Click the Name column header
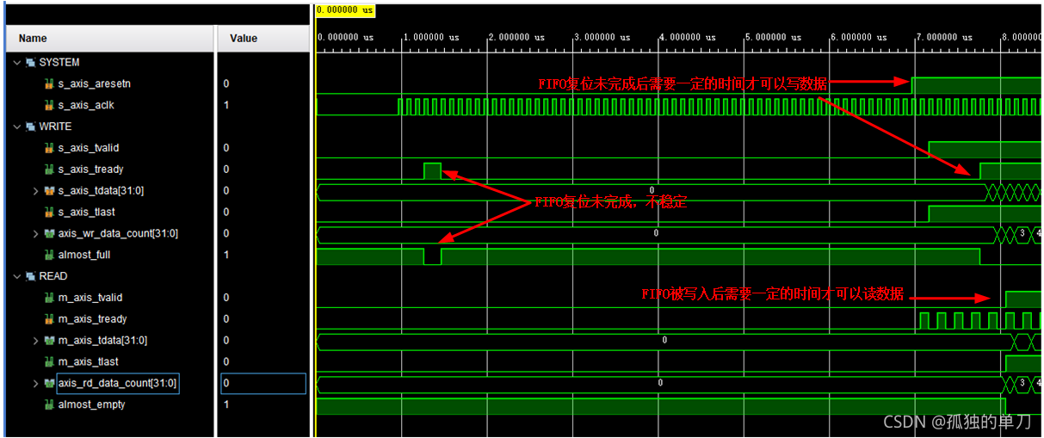 (33, 38)
